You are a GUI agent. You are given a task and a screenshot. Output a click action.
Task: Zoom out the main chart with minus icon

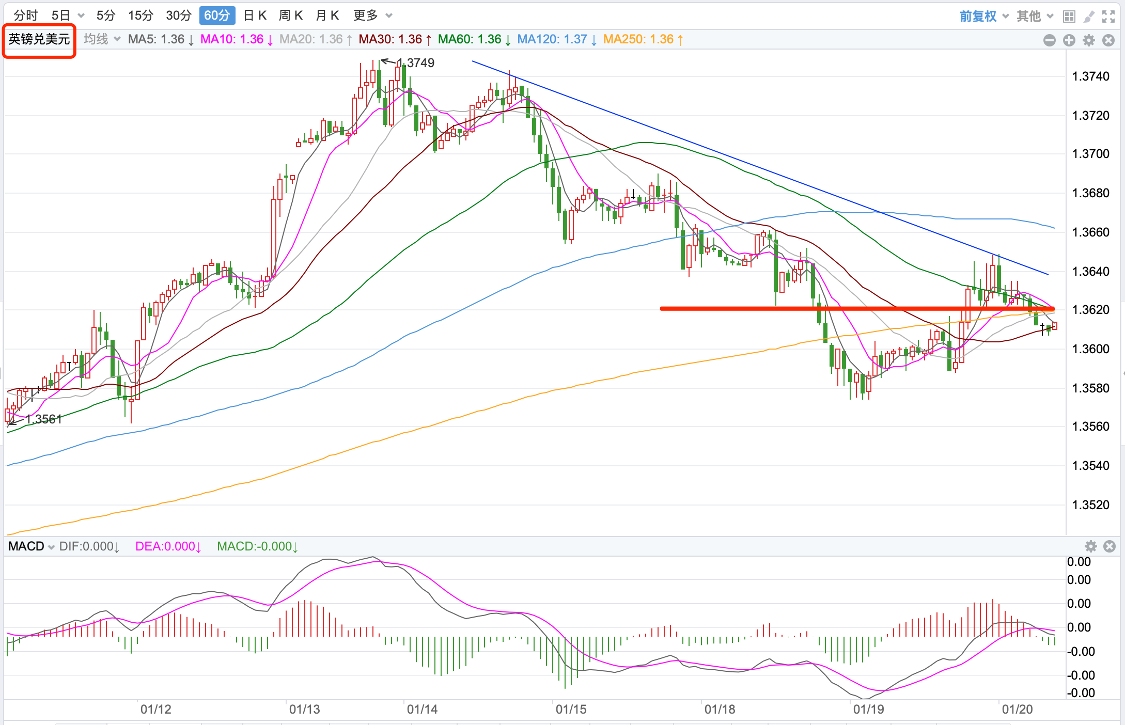[x=1050, y=40]
